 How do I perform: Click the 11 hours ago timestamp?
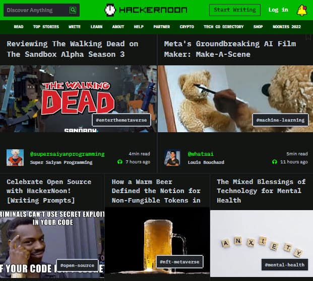tap(294, 162)
